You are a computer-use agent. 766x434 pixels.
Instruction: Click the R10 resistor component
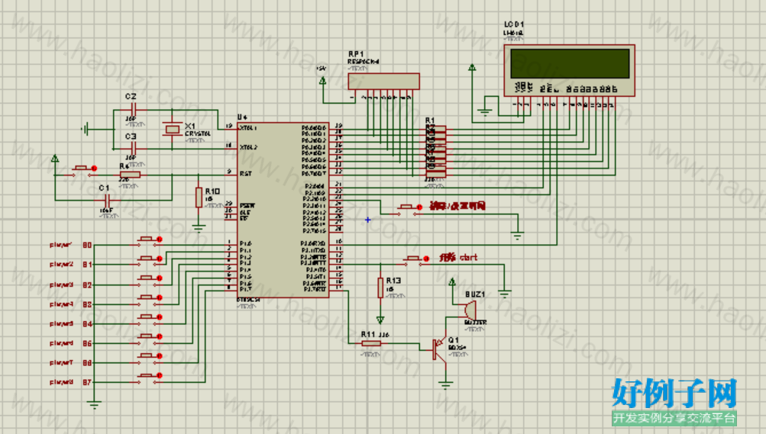199,197
